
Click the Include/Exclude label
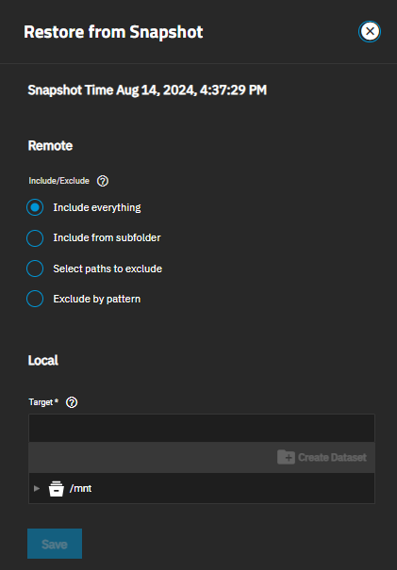coord(59,181)
